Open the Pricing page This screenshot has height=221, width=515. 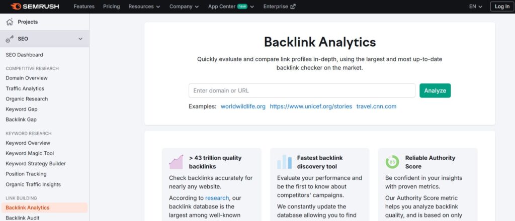point(111,7)
